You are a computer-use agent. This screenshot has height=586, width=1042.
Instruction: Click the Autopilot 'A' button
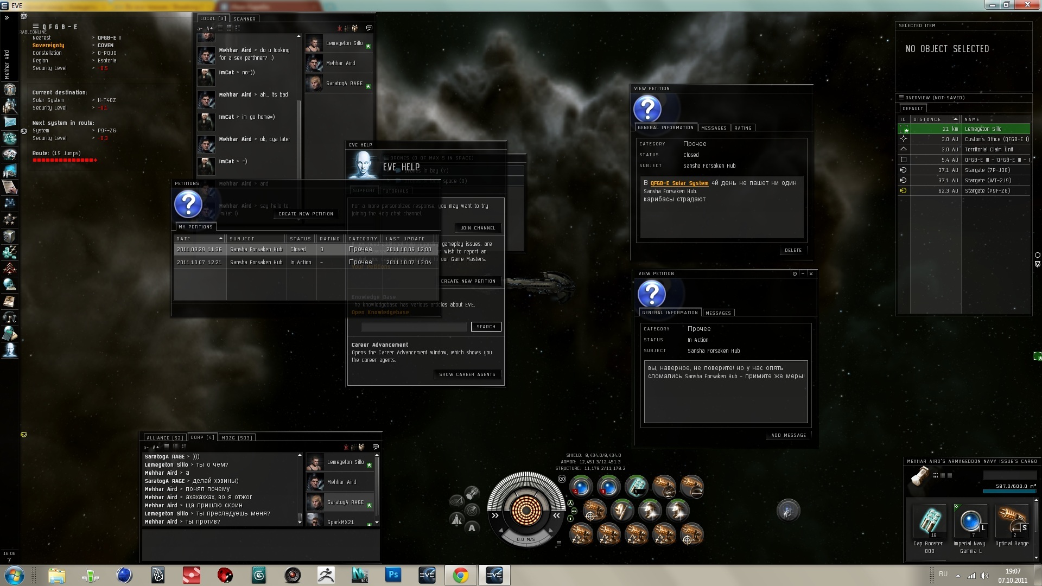(x=472, y=528)
